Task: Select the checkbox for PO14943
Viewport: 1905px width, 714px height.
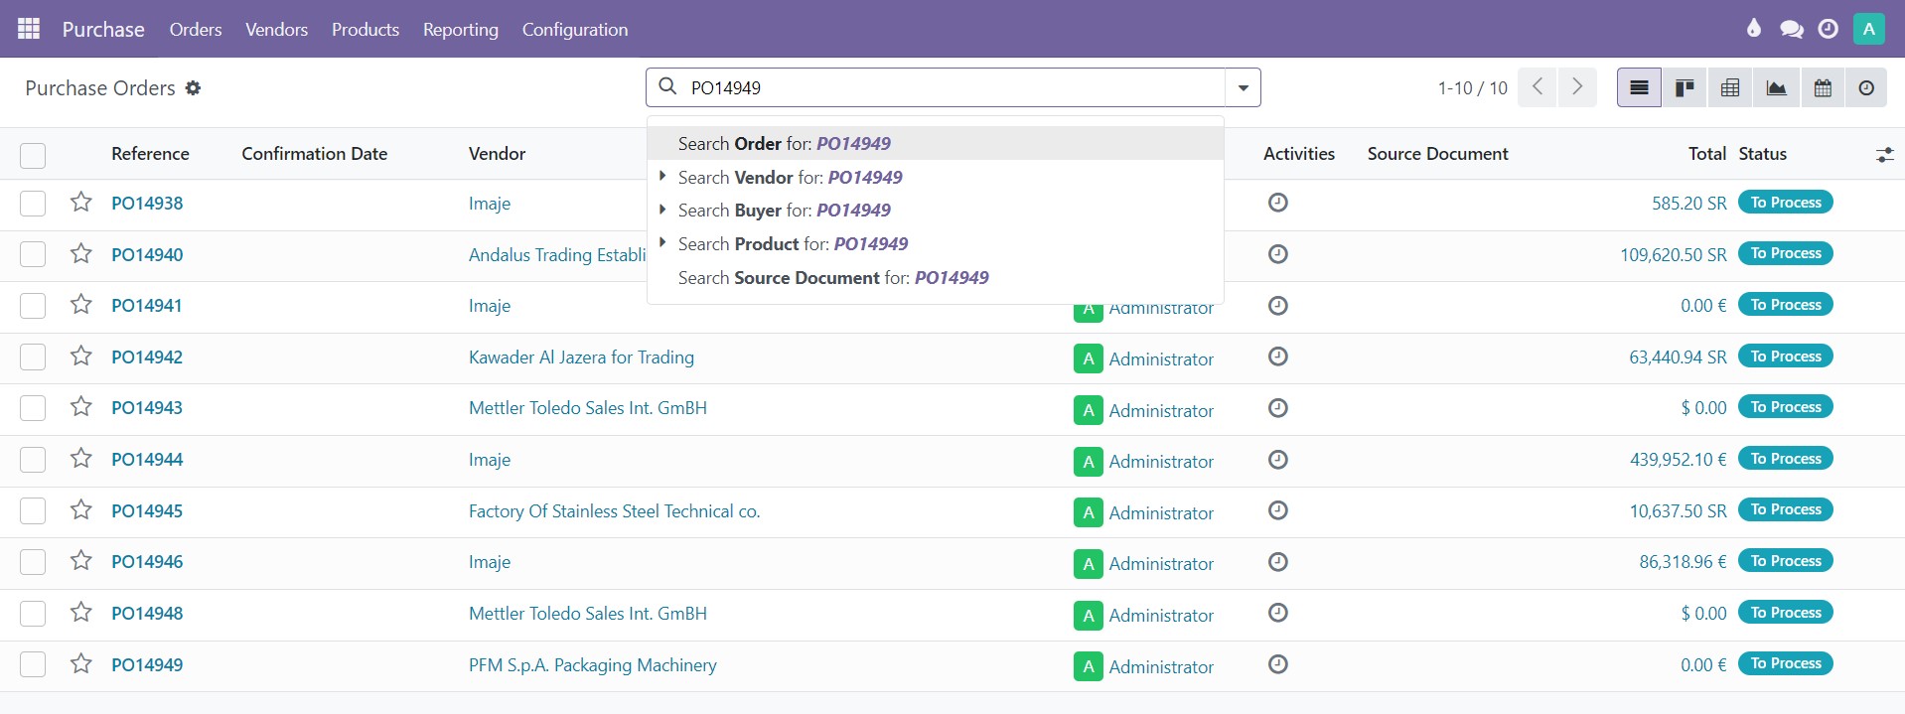Action: [33, 408]
